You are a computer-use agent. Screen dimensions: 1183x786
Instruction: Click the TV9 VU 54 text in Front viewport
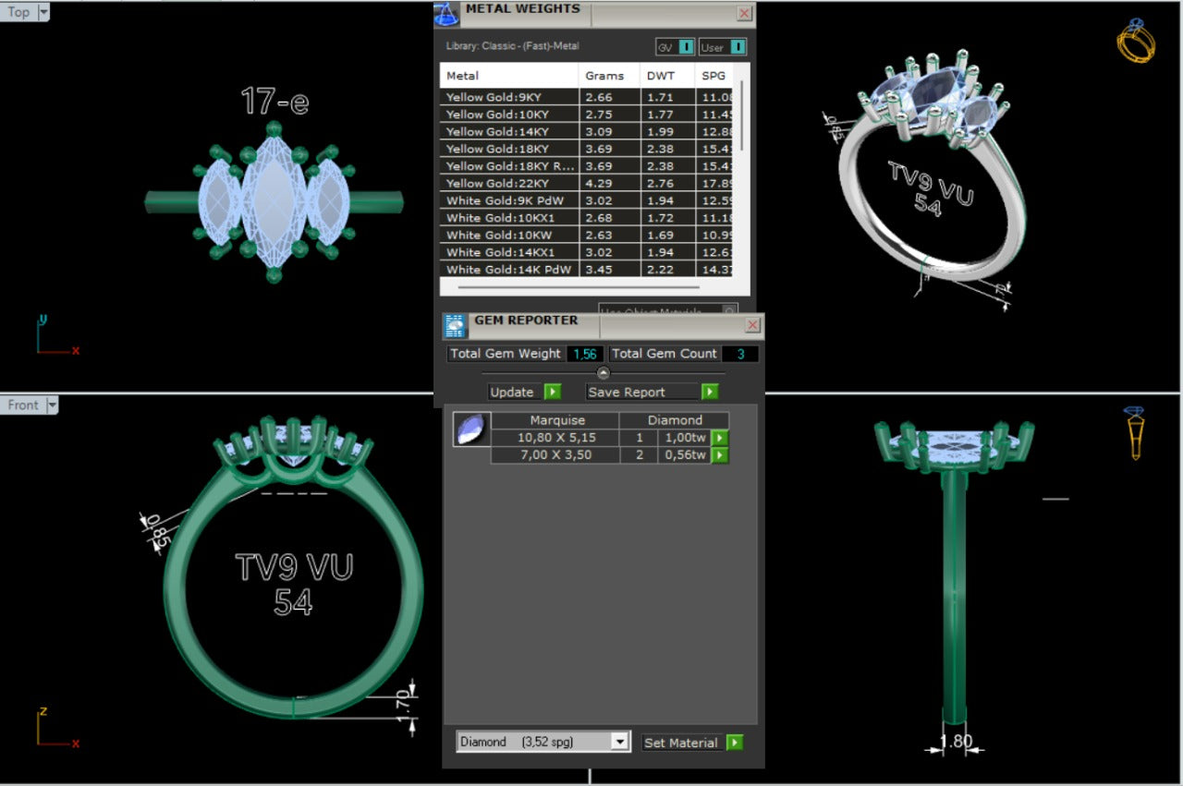point(293,584)
